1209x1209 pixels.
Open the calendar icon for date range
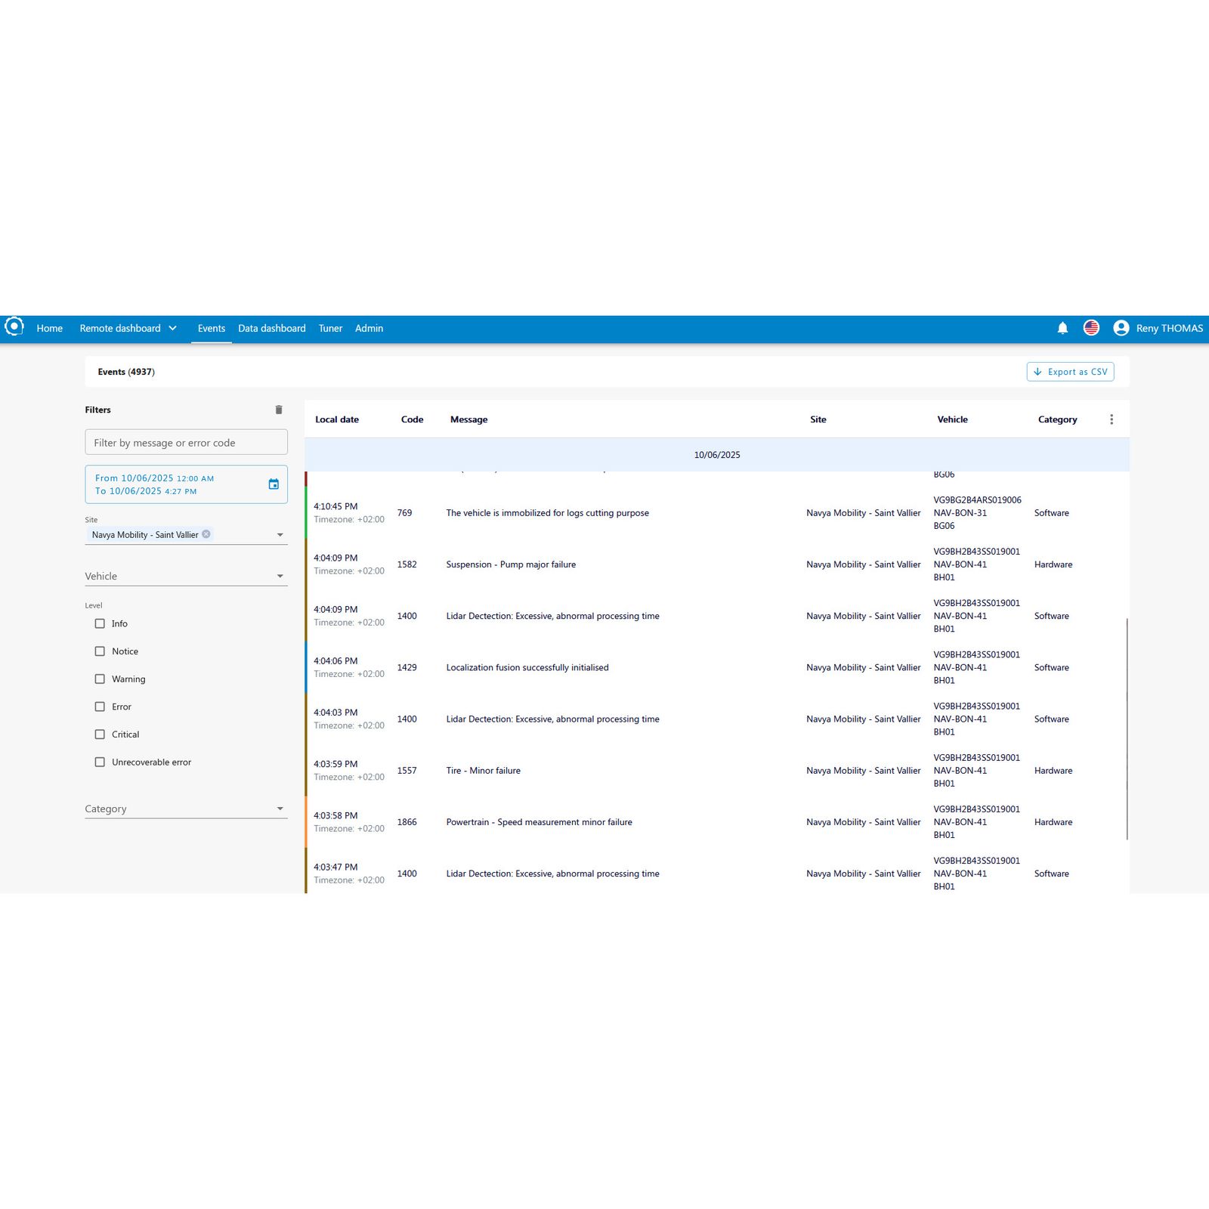(274, 484)
